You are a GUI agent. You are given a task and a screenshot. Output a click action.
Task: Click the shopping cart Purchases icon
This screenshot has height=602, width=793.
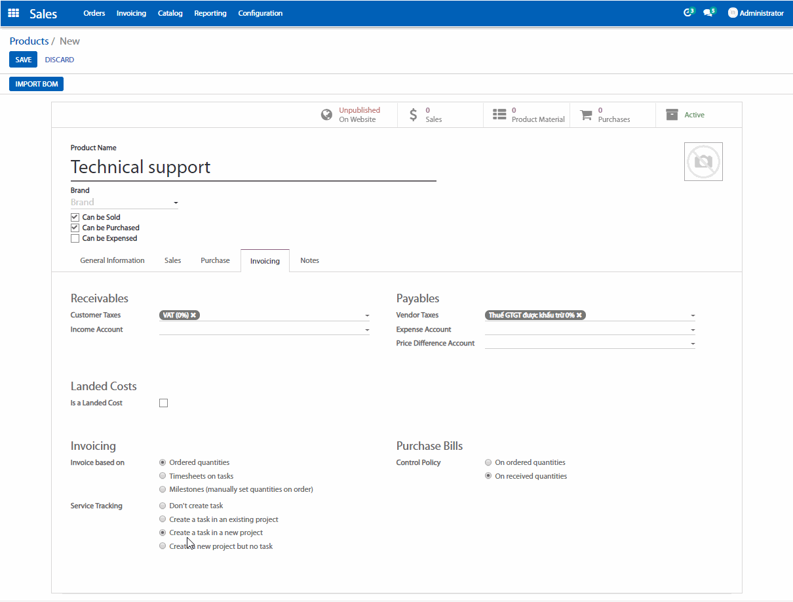(x=586, y=115)
